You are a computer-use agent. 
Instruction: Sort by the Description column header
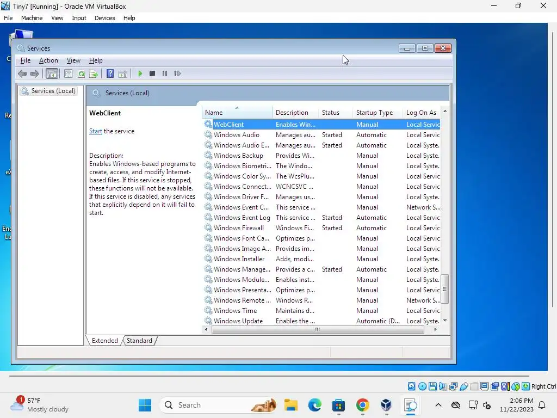coord(295,113)
